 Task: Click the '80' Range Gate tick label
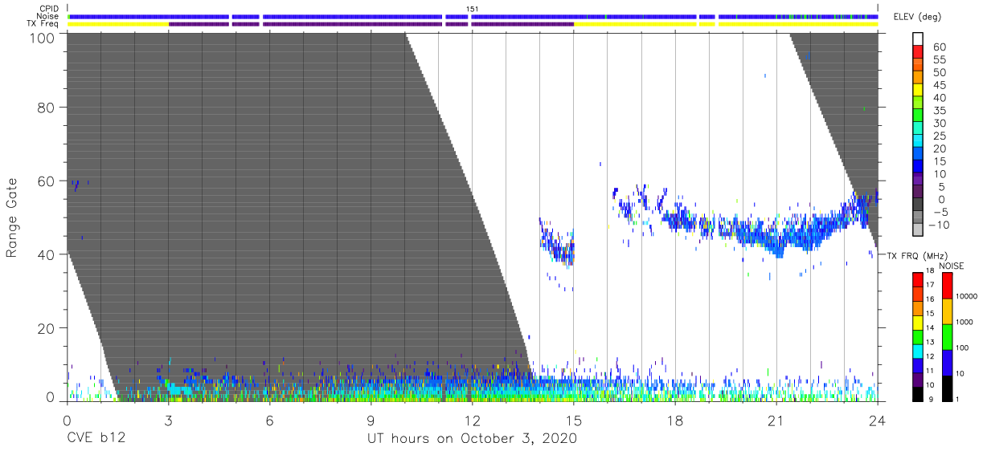(x=46, y=107)
